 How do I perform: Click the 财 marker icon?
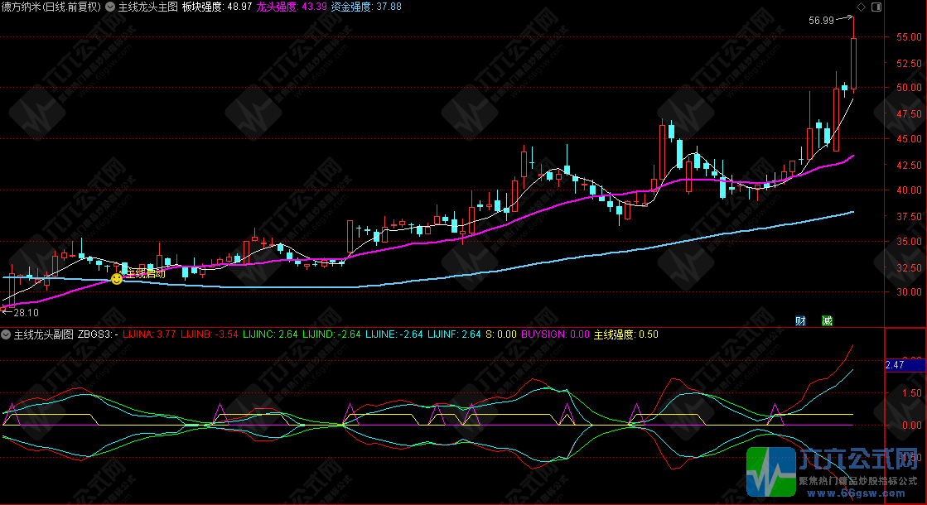coord(800,320)
